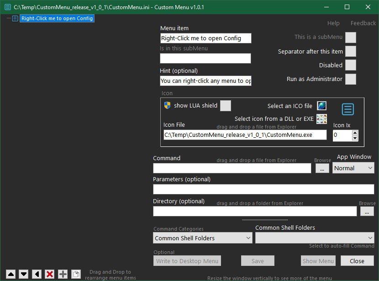Browse for a Directory folder
Image resolution: width=379 pixels, height=281 pixels.
[x=367, y=211]
